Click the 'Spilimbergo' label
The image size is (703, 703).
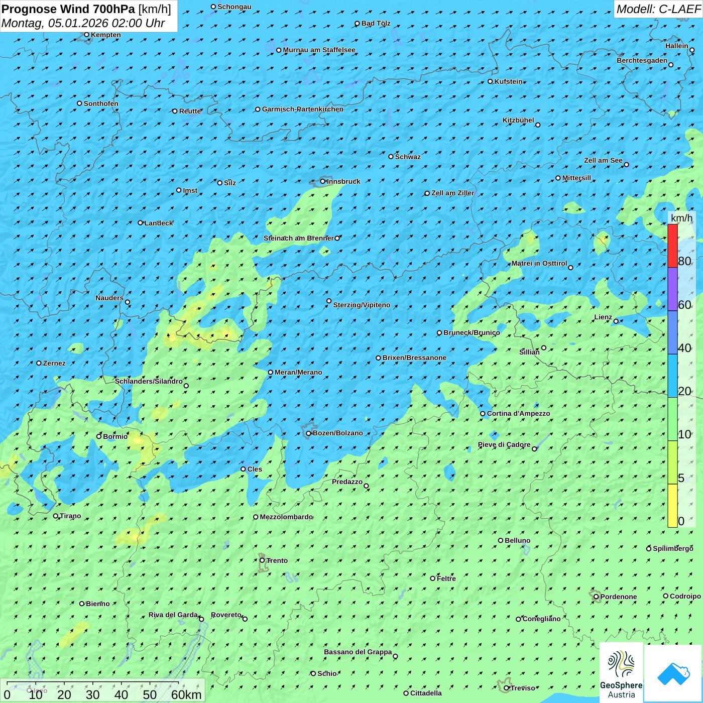(x=673, y=548)
